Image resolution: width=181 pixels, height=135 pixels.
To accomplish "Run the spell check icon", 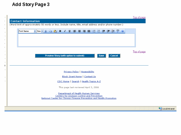I will (x=118, y=31).
